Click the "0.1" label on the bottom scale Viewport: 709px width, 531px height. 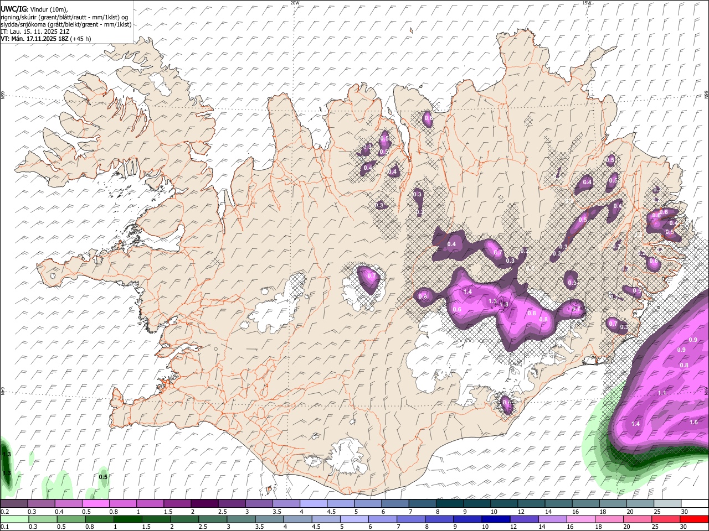[4, 527]
